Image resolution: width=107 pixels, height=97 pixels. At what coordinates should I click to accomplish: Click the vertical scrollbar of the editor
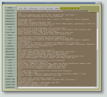[x=98, y=50]
